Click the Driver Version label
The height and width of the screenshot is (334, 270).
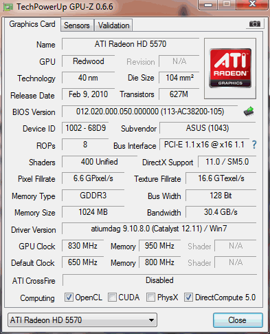[x=34, y=230]
